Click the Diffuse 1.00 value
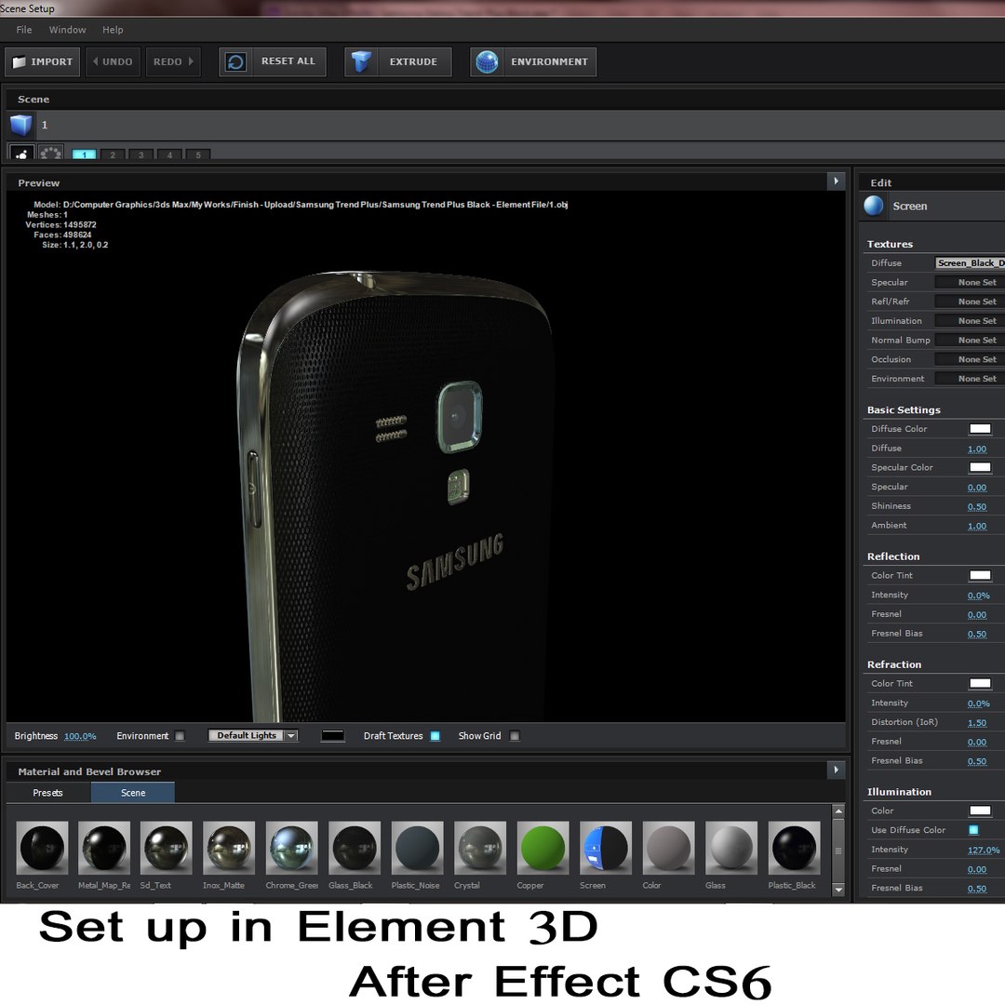The height and width of the screenshot is (1005, 1005). 977,449
